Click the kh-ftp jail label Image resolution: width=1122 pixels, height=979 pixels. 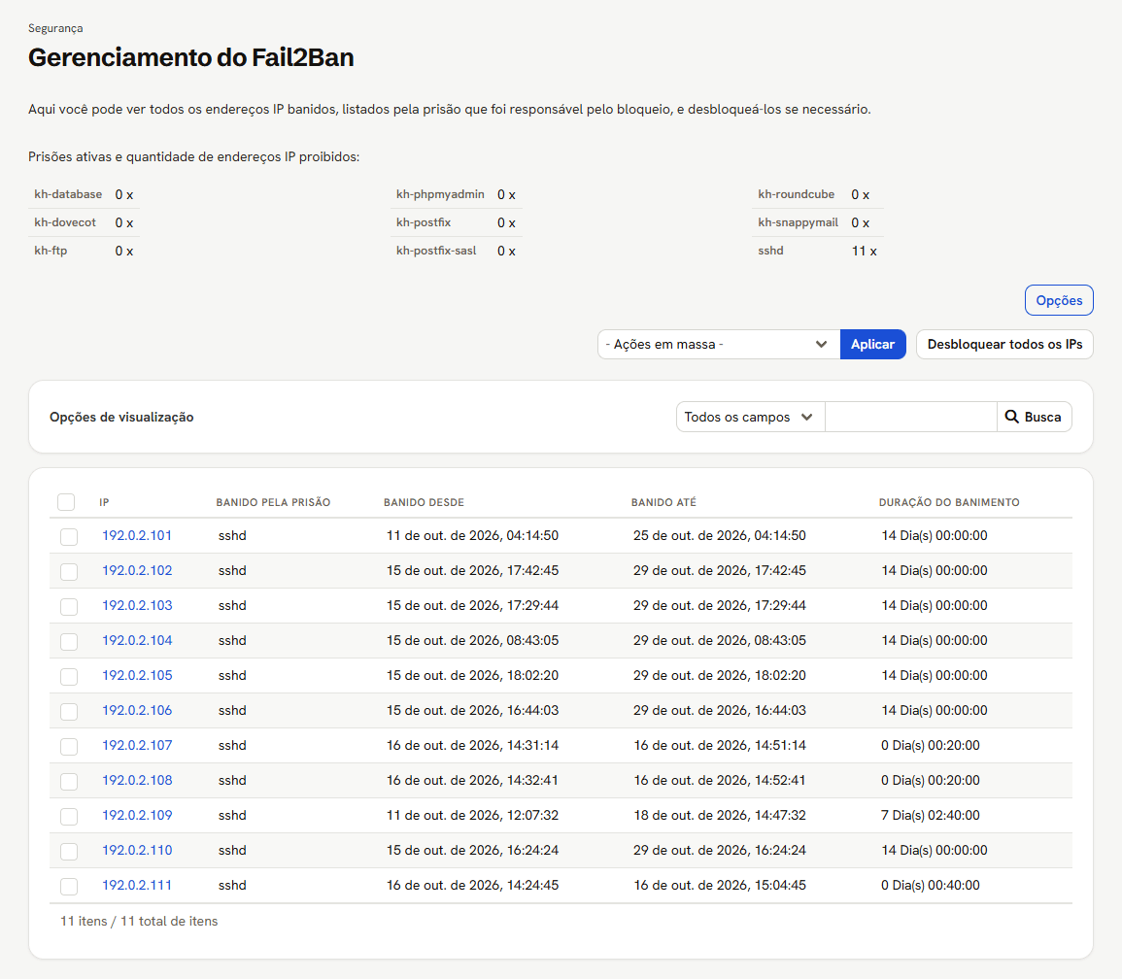tap(51, 251)
